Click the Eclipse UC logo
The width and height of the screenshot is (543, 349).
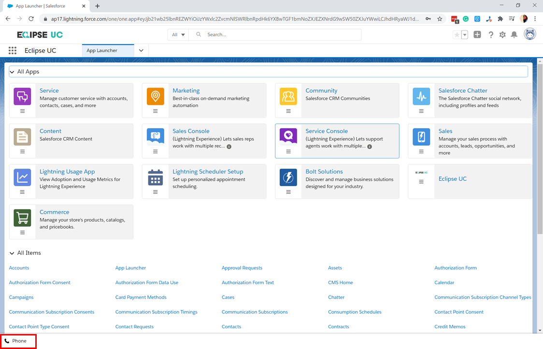(40, 35)
